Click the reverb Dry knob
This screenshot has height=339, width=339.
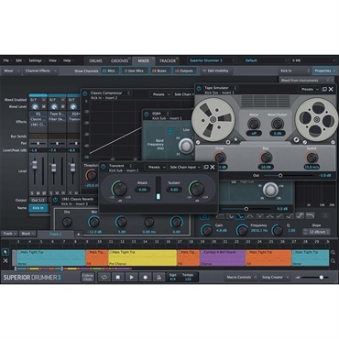(x=67, y=222)
